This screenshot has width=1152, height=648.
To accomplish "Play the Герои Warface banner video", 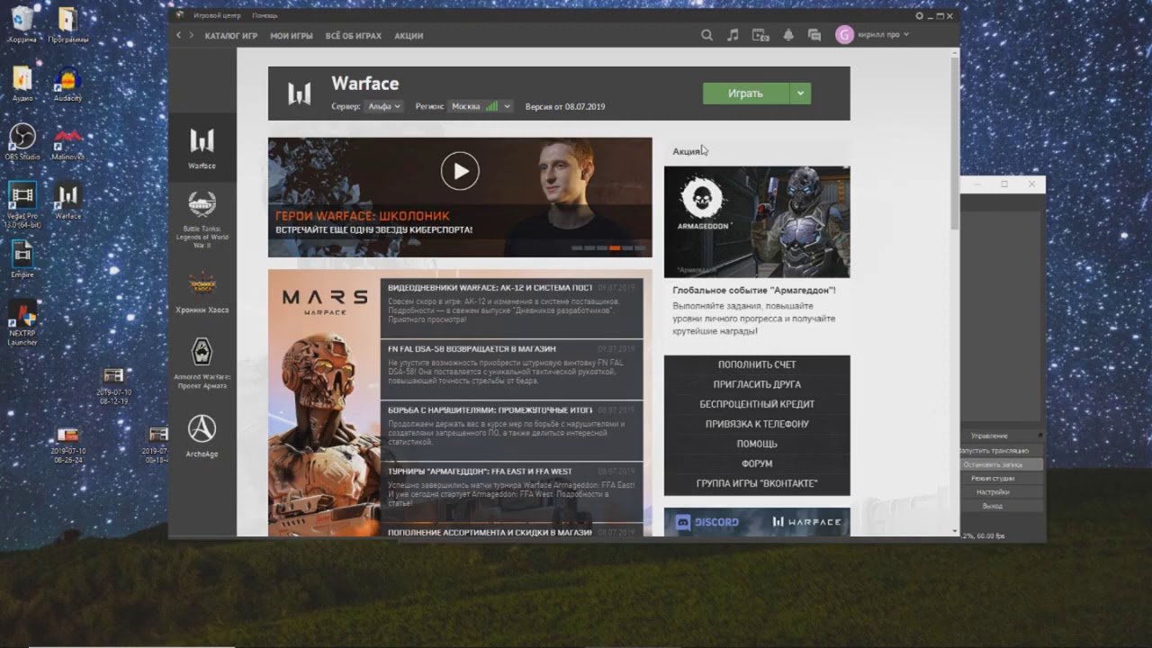I will 460,171.
